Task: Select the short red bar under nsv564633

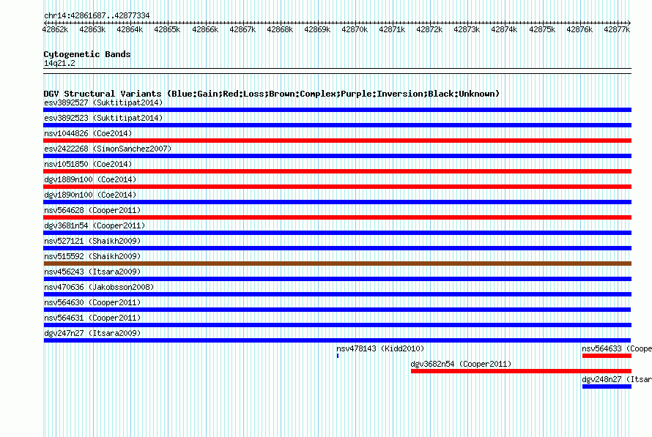Action: [x=607, y=356]
